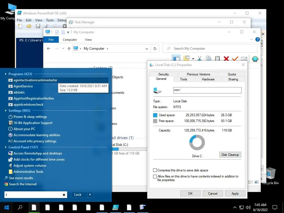Go back with Explorer back arrow
This screenshot has height=213, width=284.
coord(49,49)
